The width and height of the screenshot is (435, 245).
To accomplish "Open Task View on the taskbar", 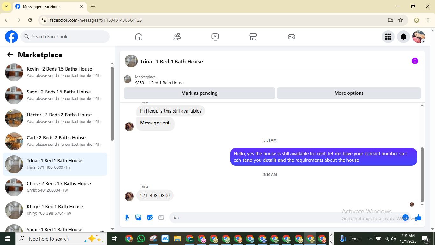I will click(x=115, y=239).
